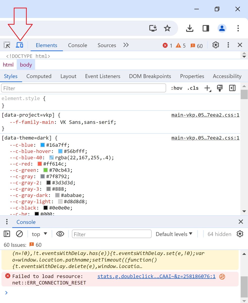248x303 pixels.
Task: Click the --c-gray-3 color swatch
Action: coord(48,189)
